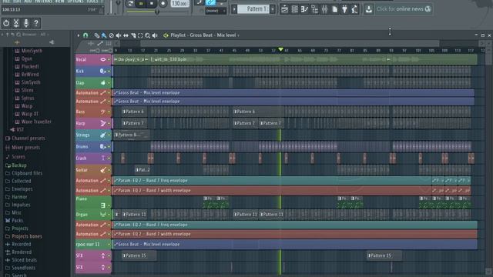Open the VIEW menu

tap(59, 2)
